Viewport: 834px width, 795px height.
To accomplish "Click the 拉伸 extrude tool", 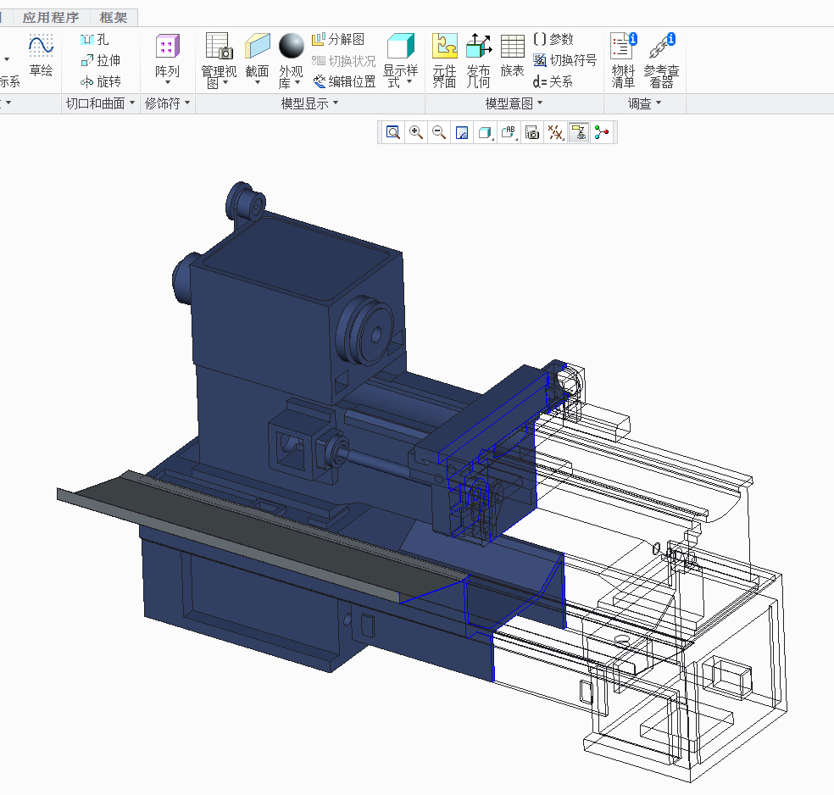I will pyautogui.click(x=101, y=61).
